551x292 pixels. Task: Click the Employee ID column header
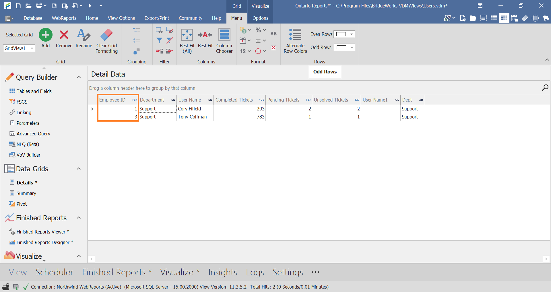click(118, 100)
